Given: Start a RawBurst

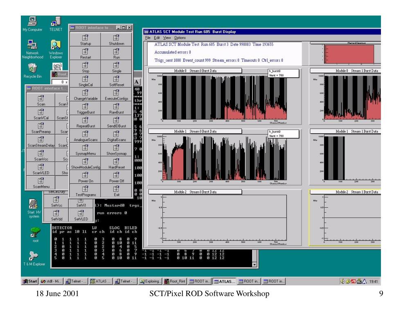Looking at the screenshot, I should pos(116,108).
